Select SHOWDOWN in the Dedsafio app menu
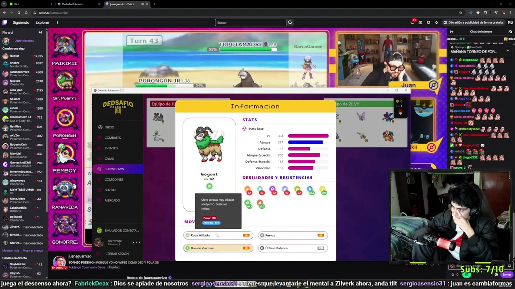 coord(117,169)
